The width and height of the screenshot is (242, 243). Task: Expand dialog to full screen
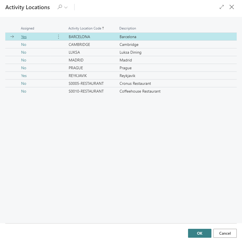tap(222, 7)
